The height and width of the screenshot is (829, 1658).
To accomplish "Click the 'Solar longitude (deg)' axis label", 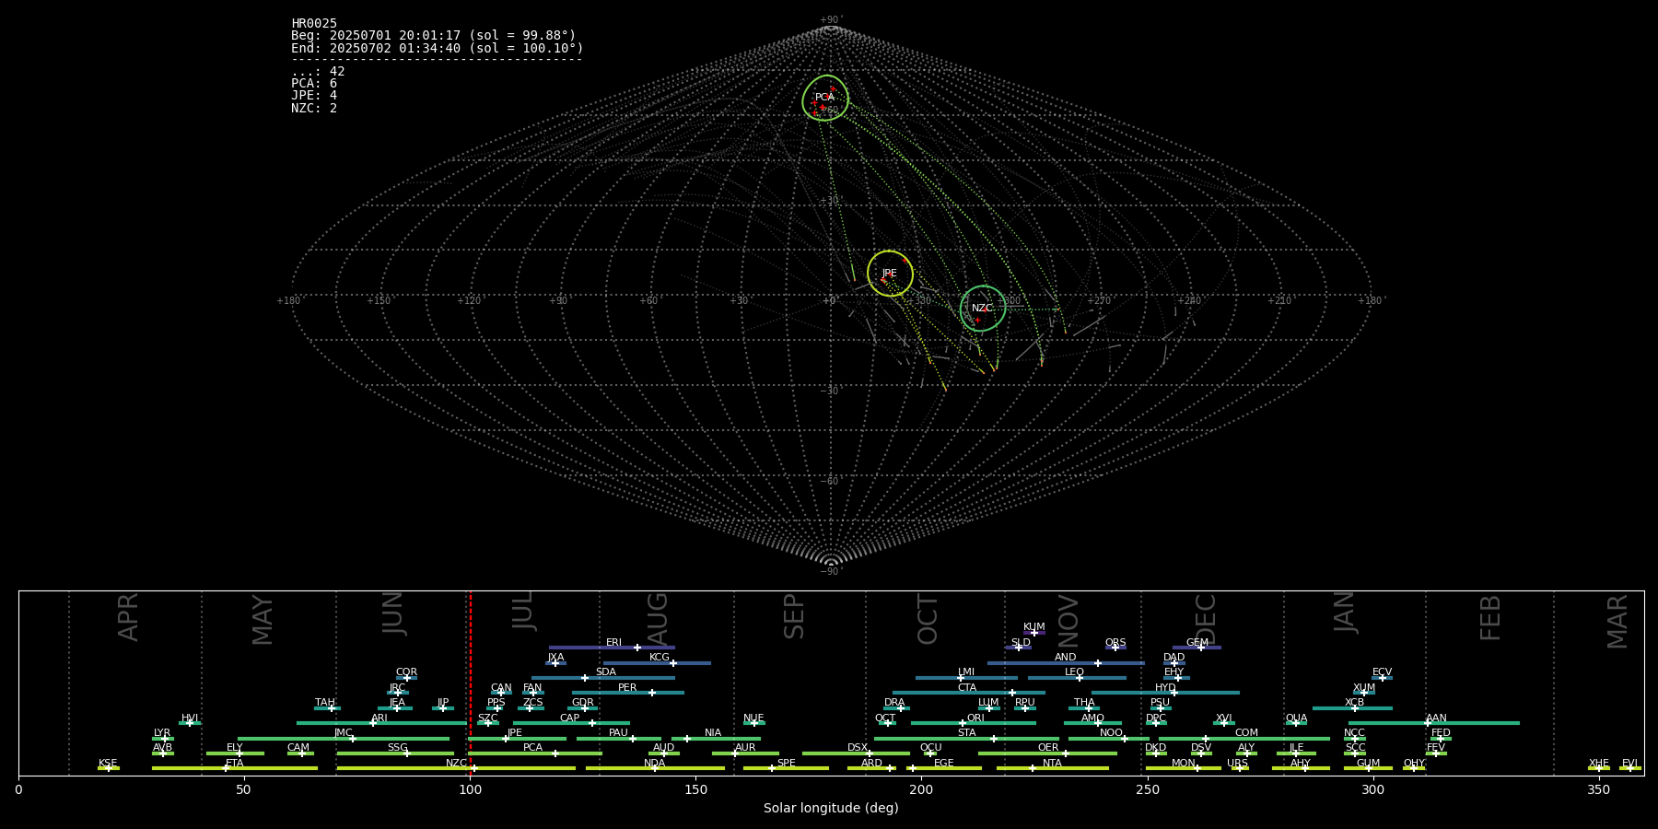I will (831, 808).
